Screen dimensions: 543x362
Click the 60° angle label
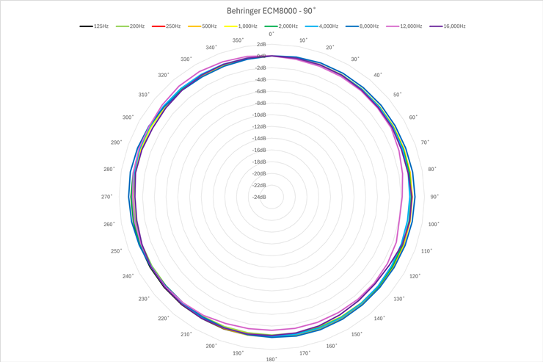pyautogui.click(x=413, y=117)
